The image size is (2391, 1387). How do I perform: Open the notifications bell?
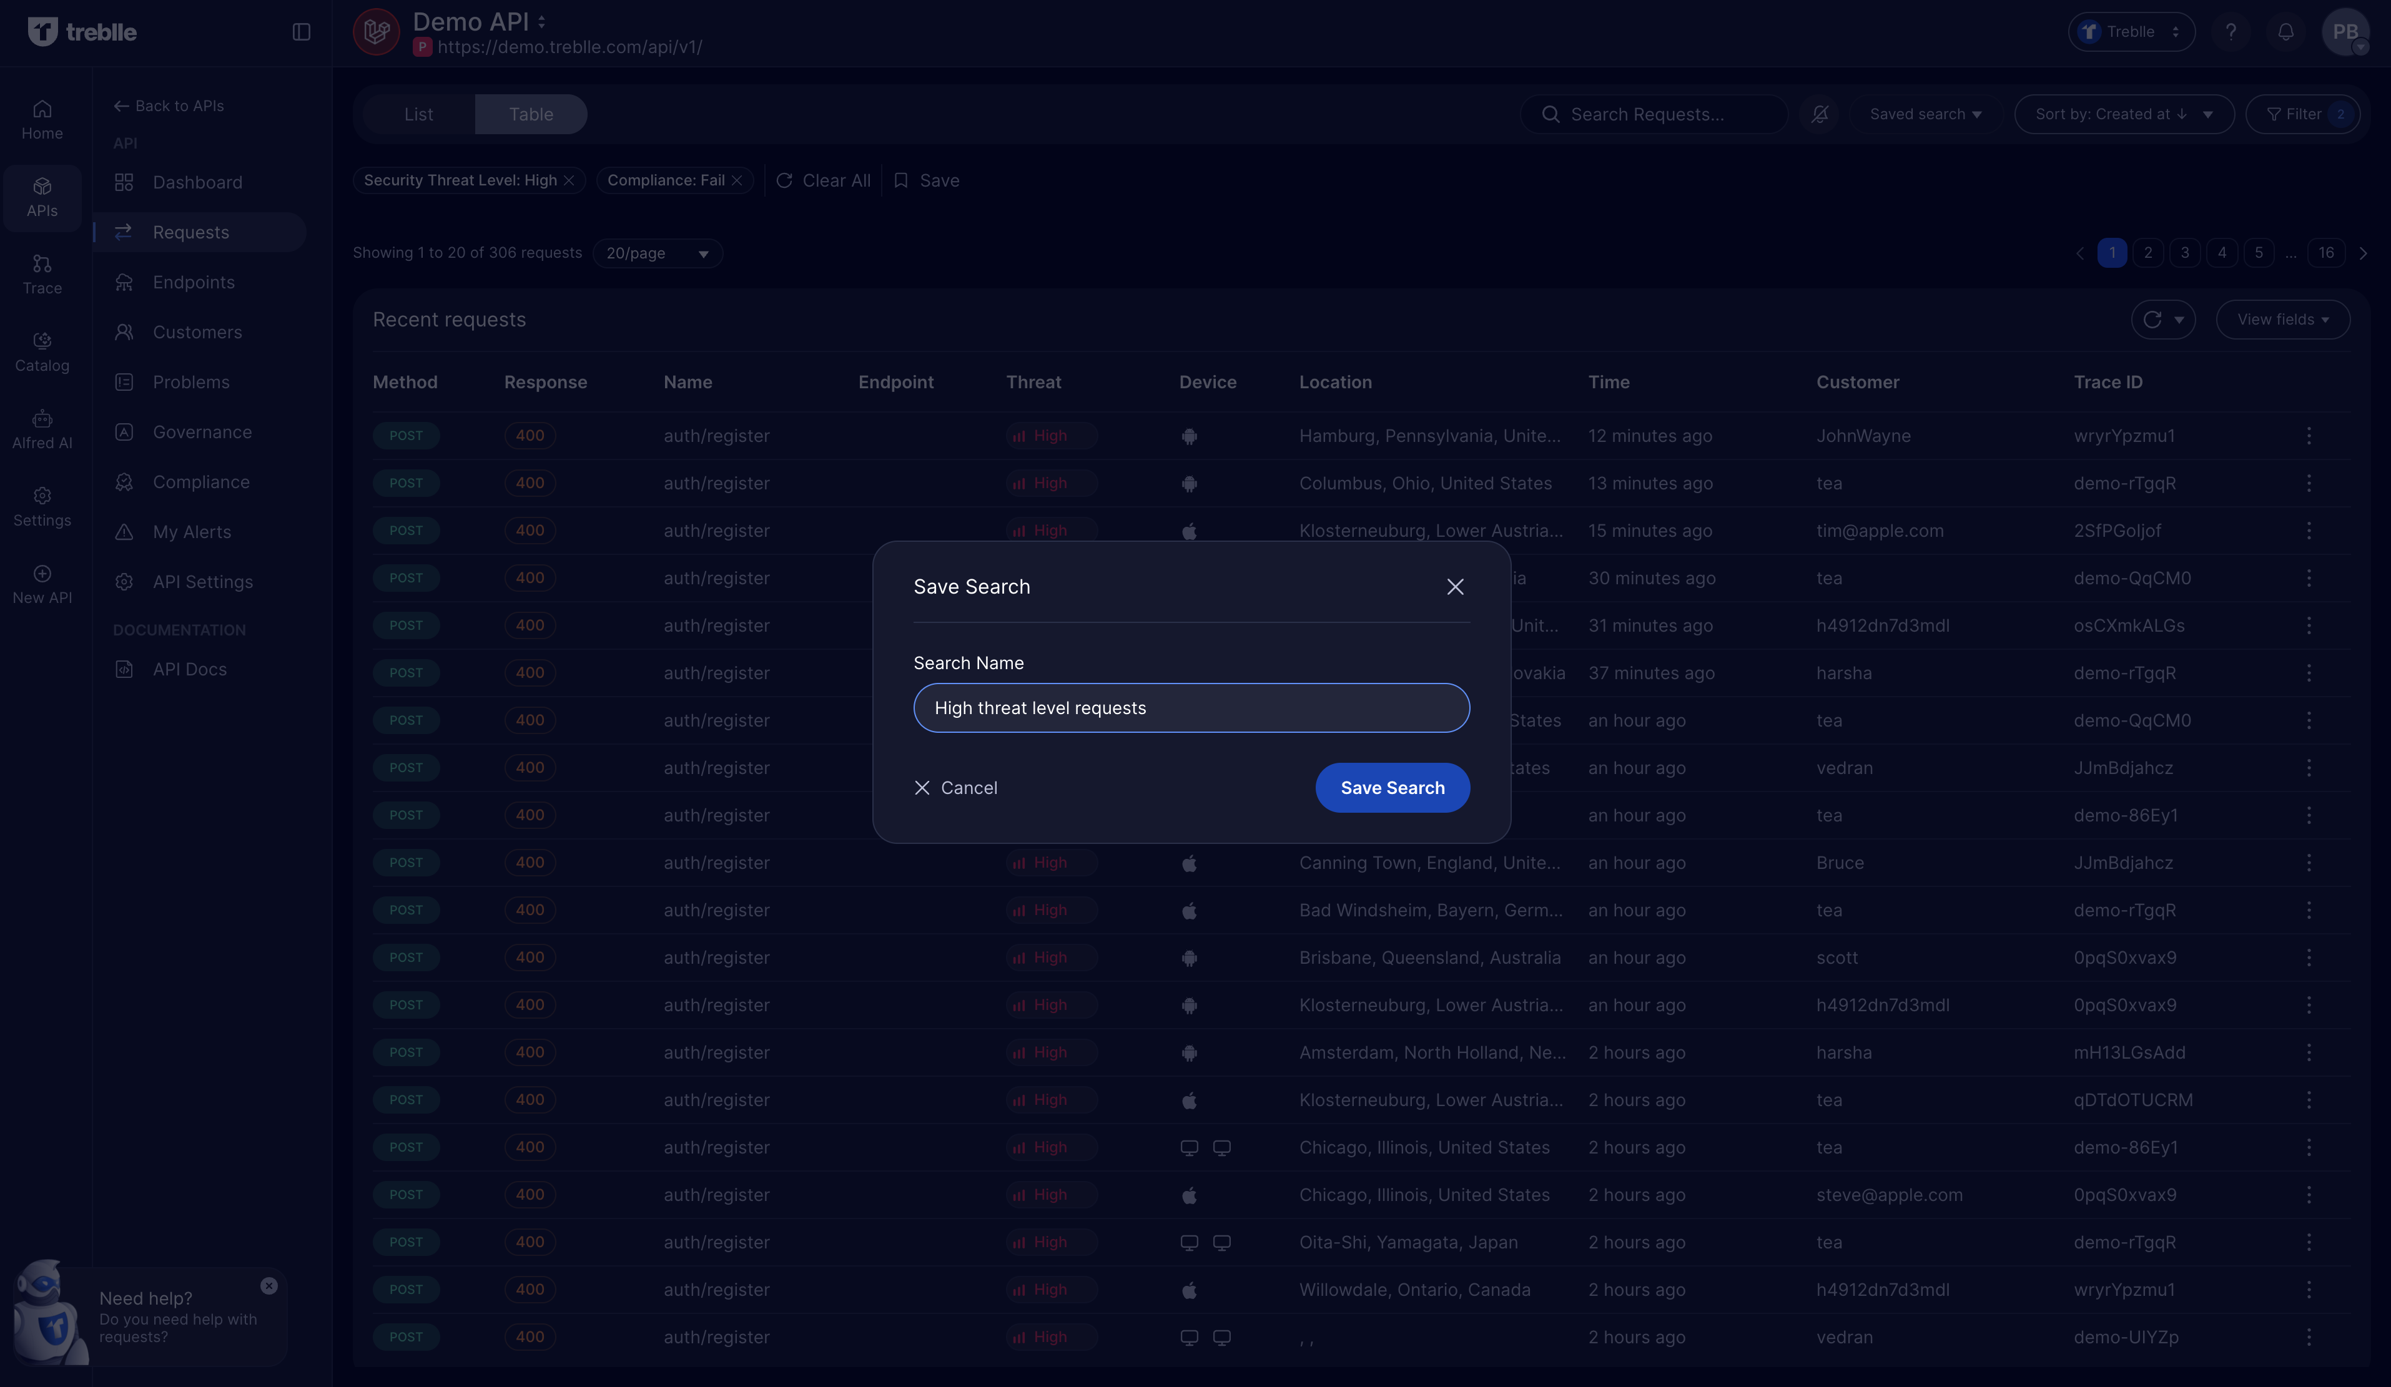point(2285,32)
